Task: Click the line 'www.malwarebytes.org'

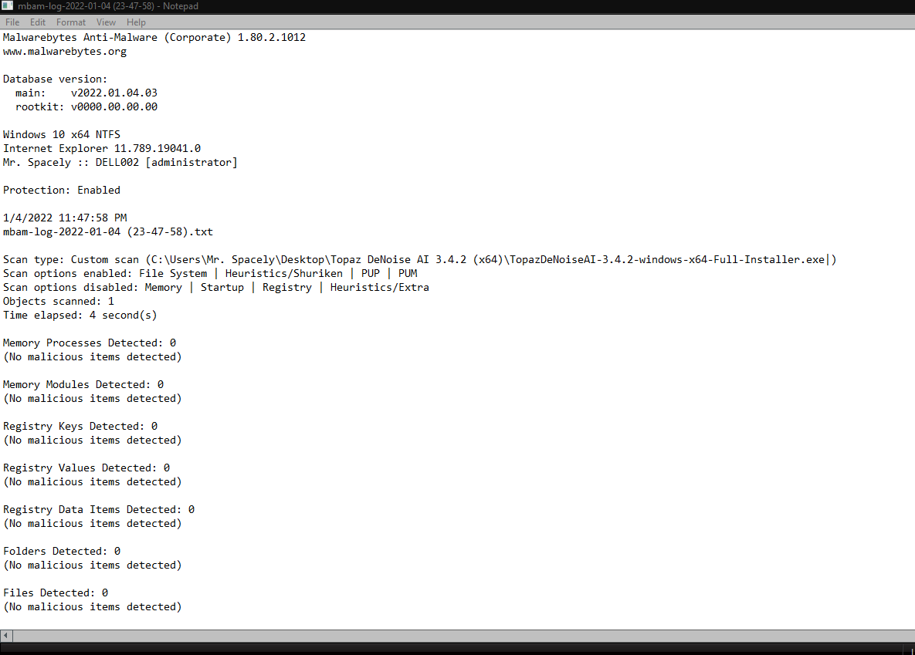Action: click(65, 52)
